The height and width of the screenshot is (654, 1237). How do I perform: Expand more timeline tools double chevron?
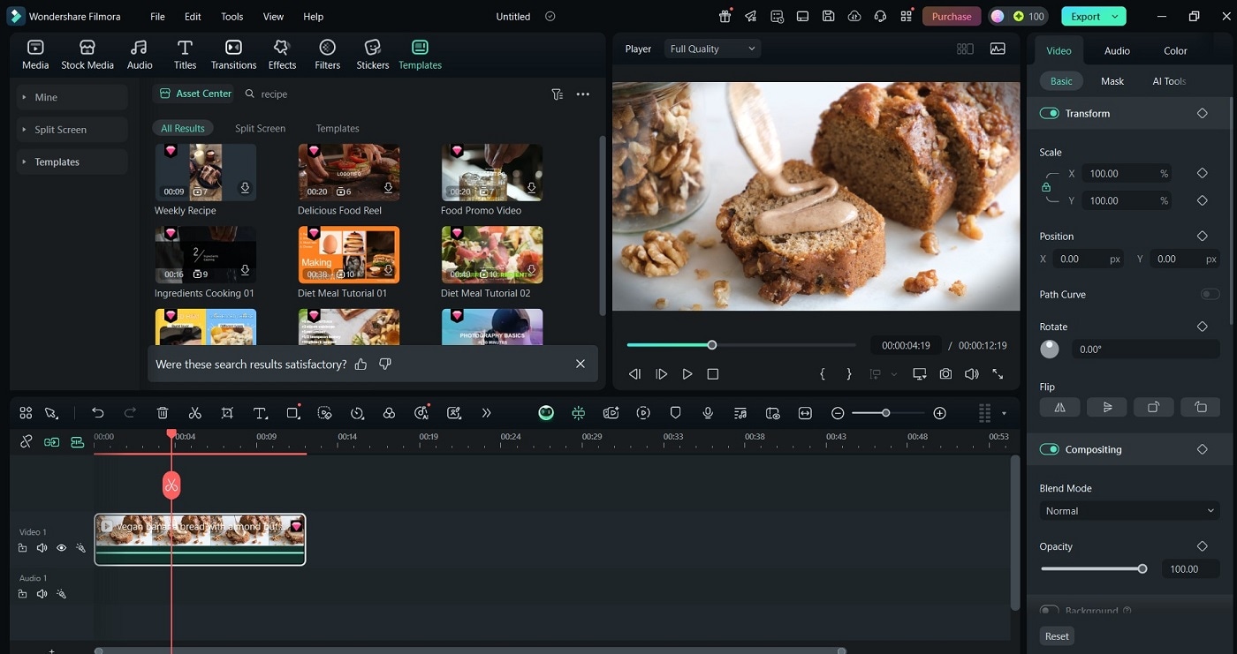click(486, 413)
